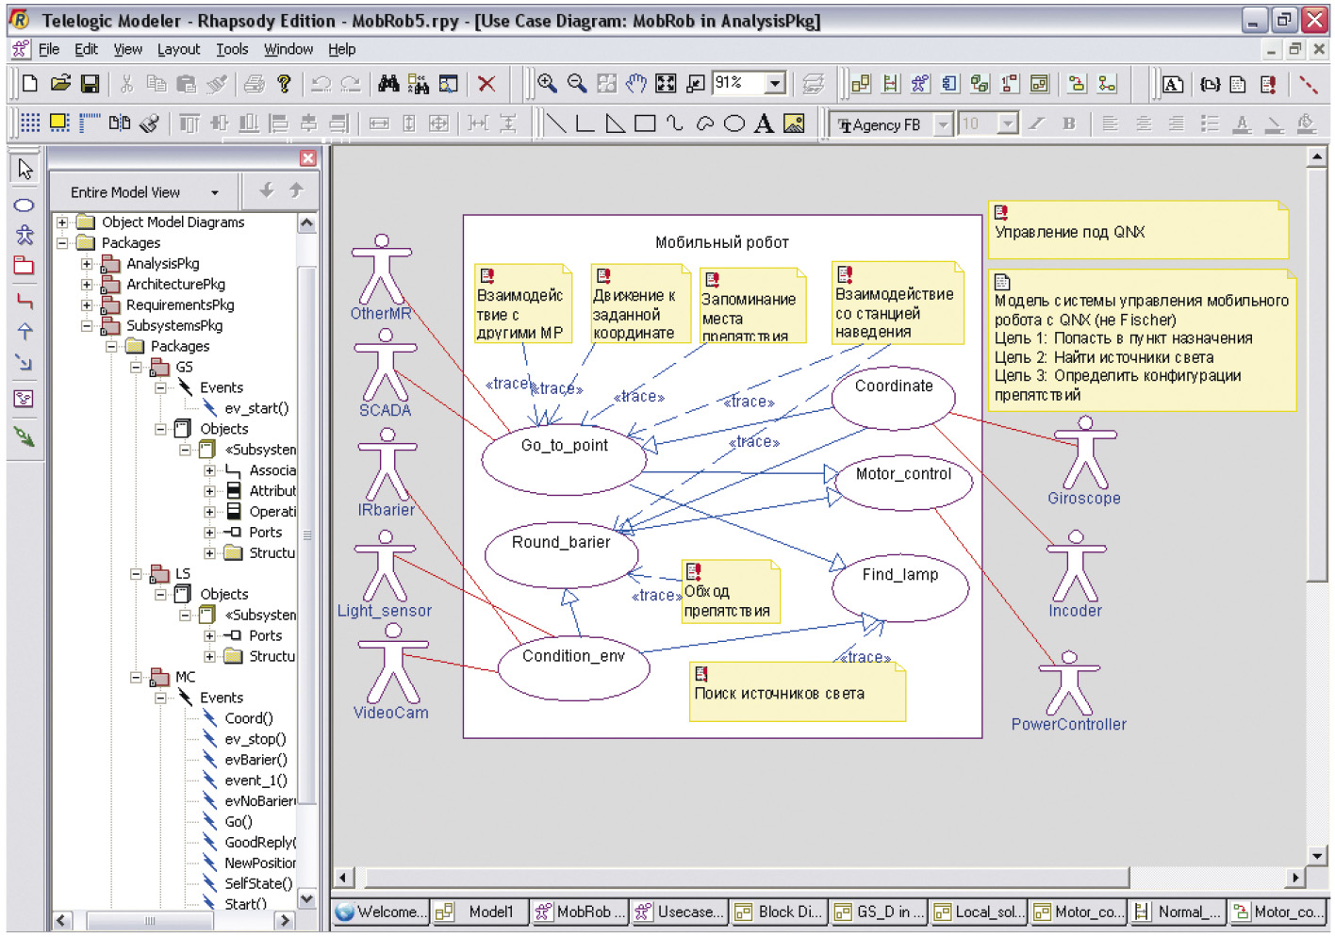The image size is (1335, 937).
Task: Switch to the Block Di... tab
Action: click(x=779, y=912)
